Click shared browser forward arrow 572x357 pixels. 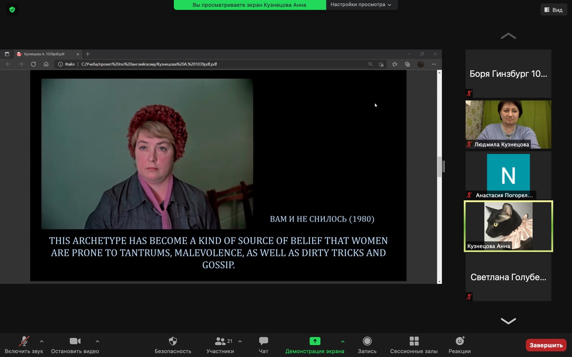[21, 64]
